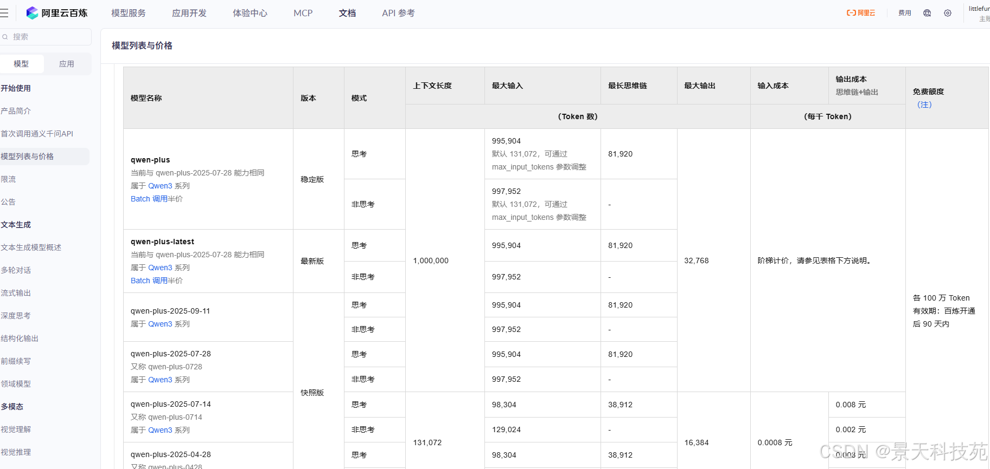
Task: Open 公告 in sidebar
Action: pos(8,202)
